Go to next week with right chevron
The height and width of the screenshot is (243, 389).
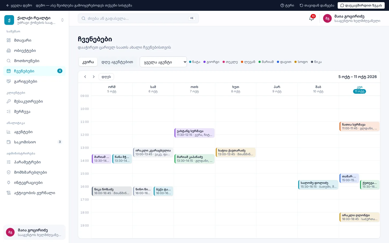coord(94,77)
